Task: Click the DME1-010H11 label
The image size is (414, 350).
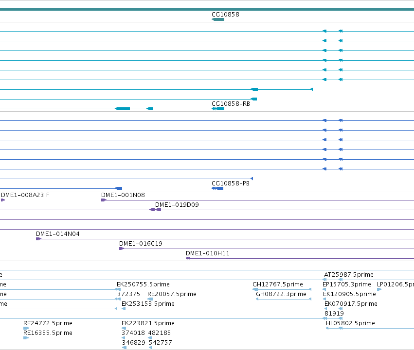Action: pyautogui.click(x=208, y=253)
